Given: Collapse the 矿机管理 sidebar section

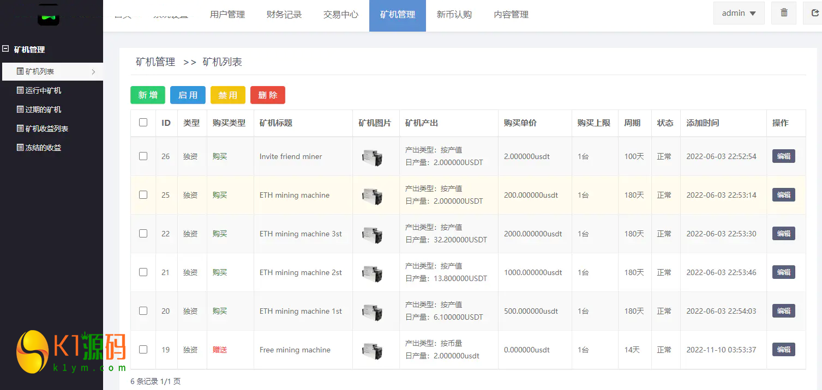Looking at the screenshot, I should pos(6,49).
